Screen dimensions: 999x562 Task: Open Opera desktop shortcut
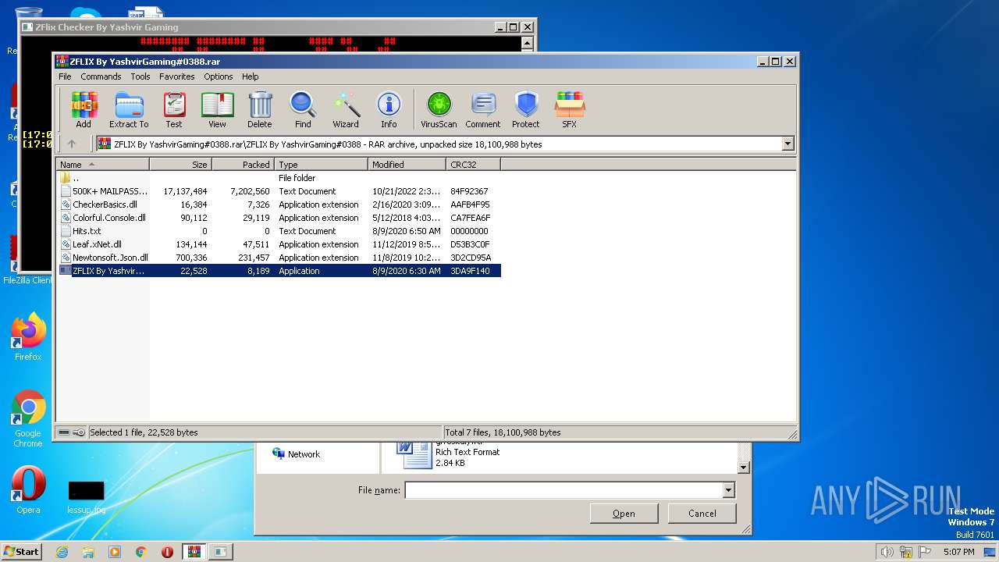(28, 490)
